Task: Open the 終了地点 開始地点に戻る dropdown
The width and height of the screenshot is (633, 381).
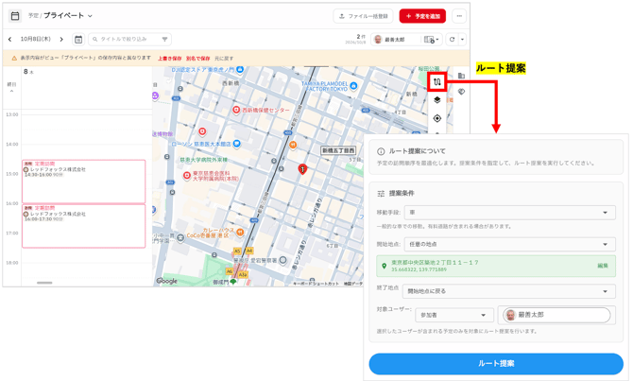Action: pyautogui.click(x=509, y=291)
